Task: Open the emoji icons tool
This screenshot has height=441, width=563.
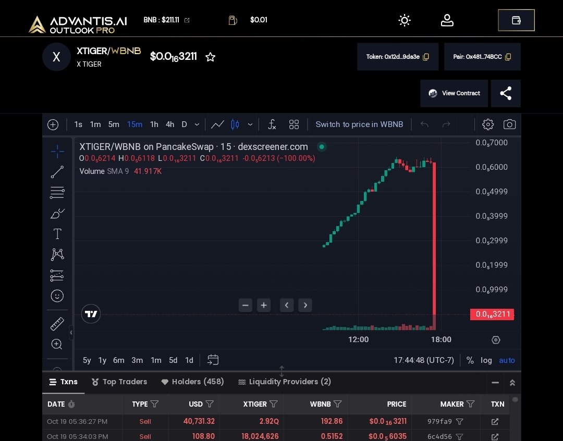Action: point(57,296)
